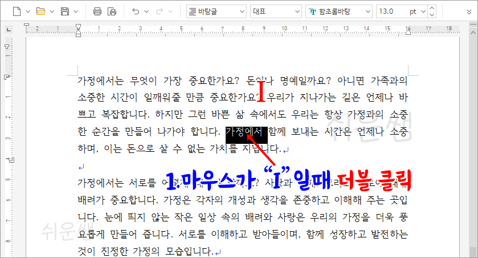The width and height of the screenshot is (478, 258).
Task: Open the save options arrow next to the floppy disk icon
Action: (76, 11)
